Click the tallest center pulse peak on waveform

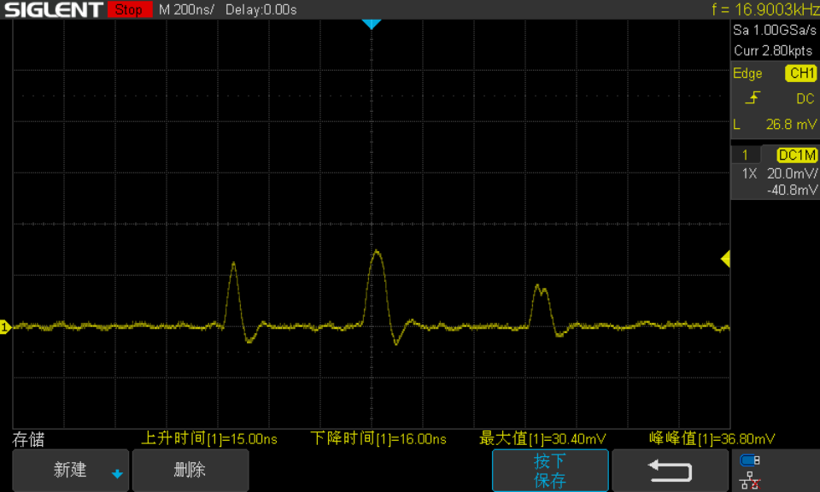tap(377, 253)
